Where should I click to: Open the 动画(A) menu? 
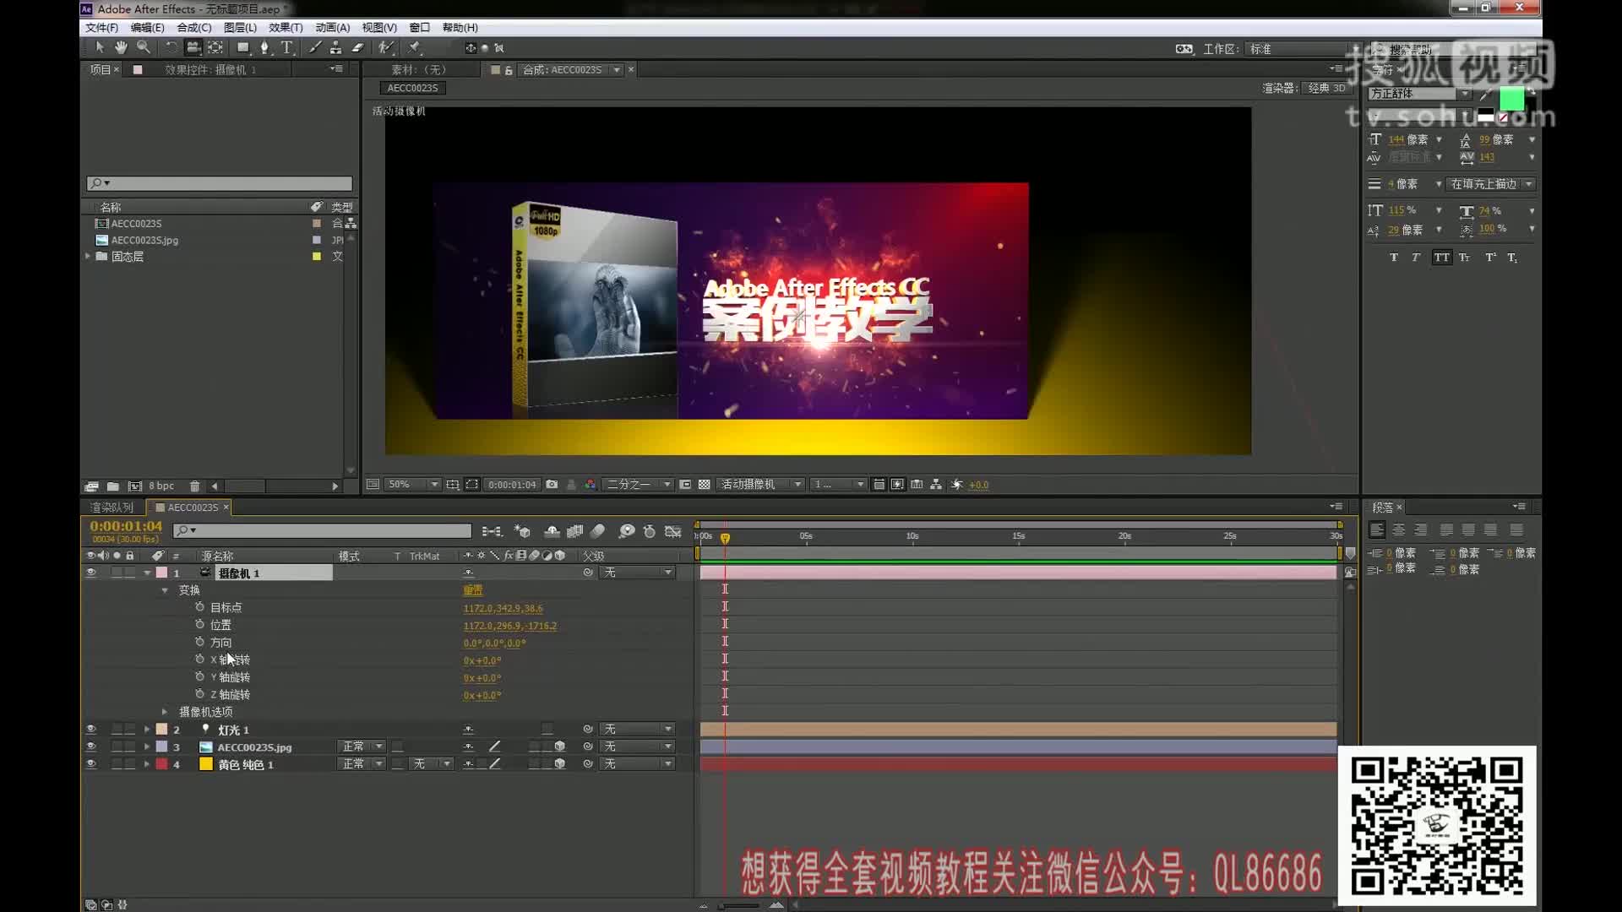click(332, 28)
